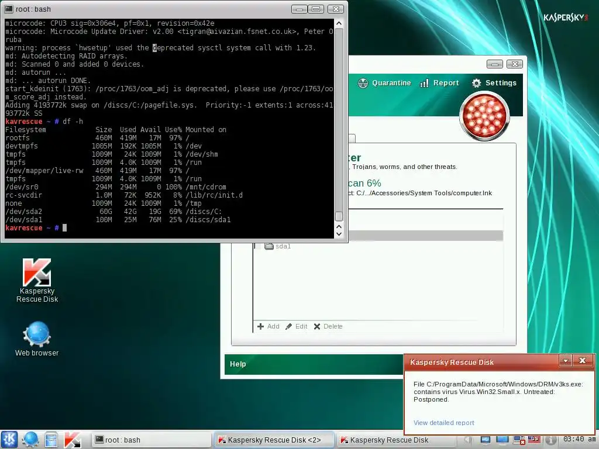Open file manager icon in taskbar

pos(51,440)
